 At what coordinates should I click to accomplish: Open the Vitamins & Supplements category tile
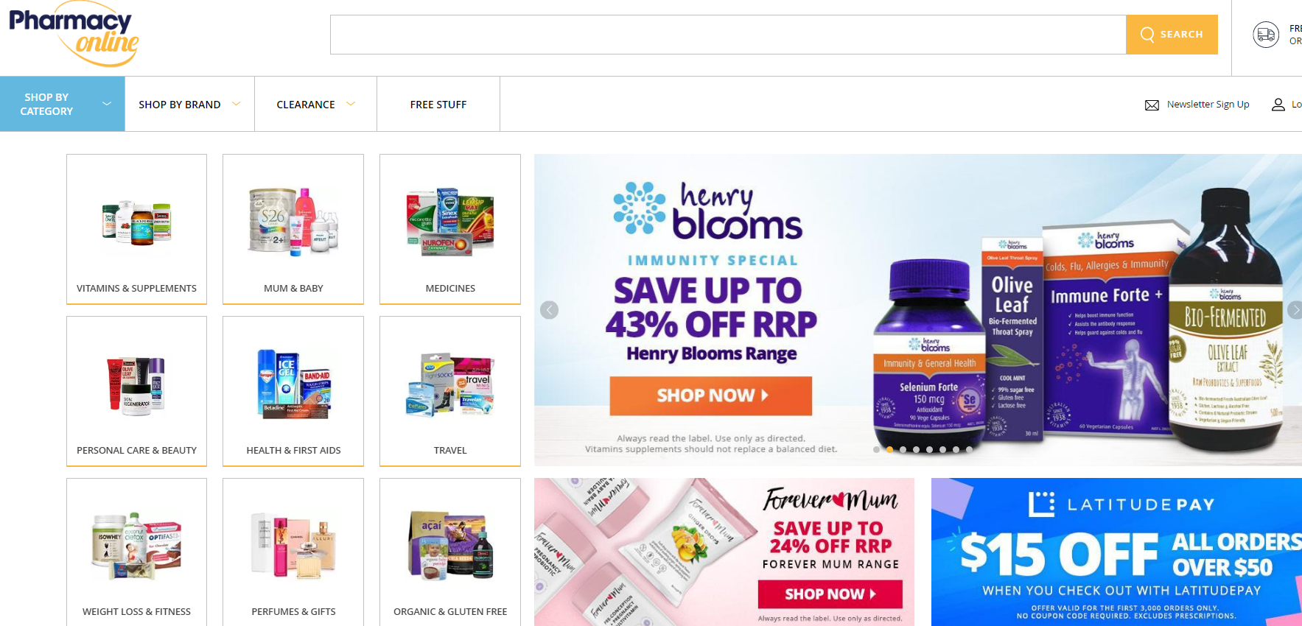point(136,229)
